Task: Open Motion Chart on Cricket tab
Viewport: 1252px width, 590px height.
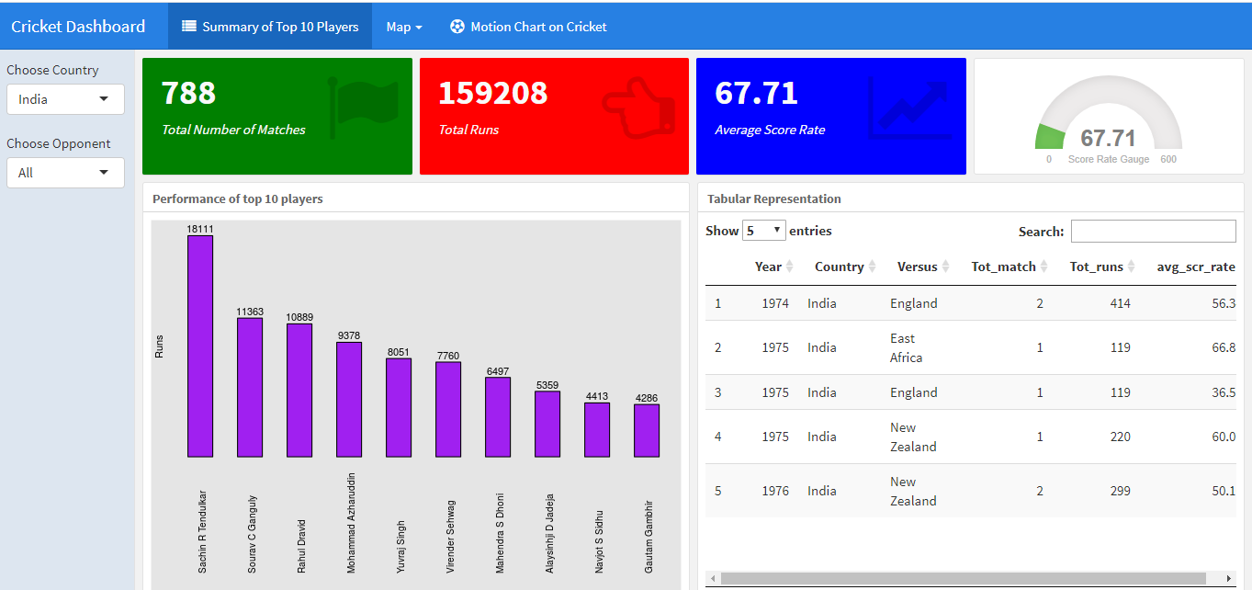Action: pos(528,27)
